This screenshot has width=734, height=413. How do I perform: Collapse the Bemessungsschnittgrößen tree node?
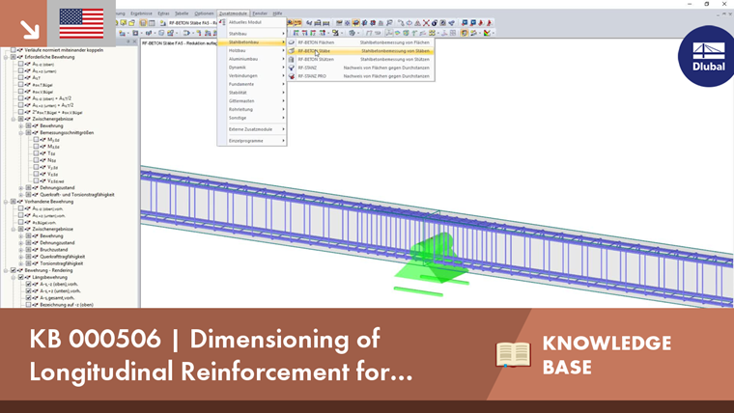(x=20, y=133)
